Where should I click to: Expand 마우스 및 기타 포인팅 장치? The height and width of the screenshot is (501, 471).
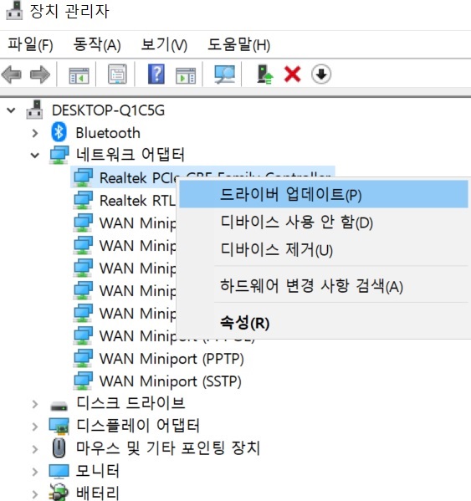pos(35,449)
